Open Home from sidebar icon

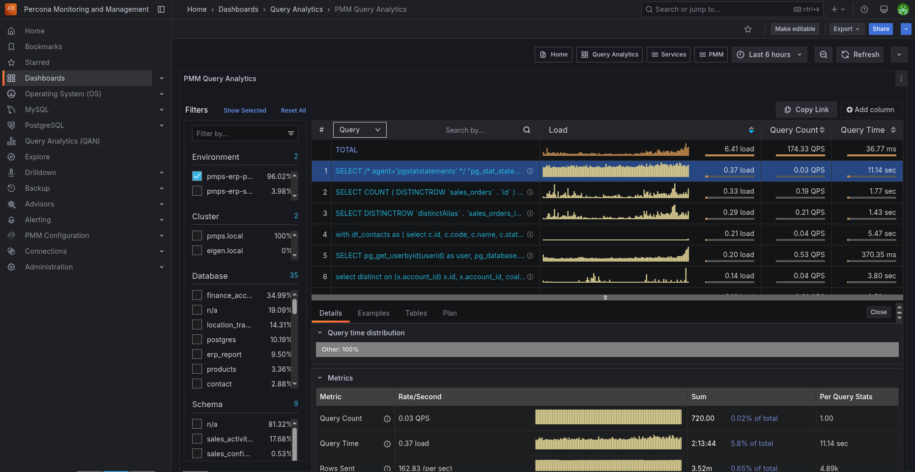point(11,31)
